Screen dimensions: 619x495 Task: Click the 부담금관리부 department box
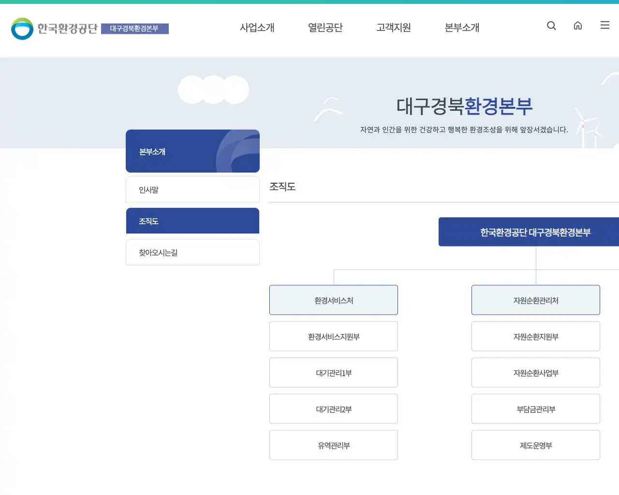point(535,408)
